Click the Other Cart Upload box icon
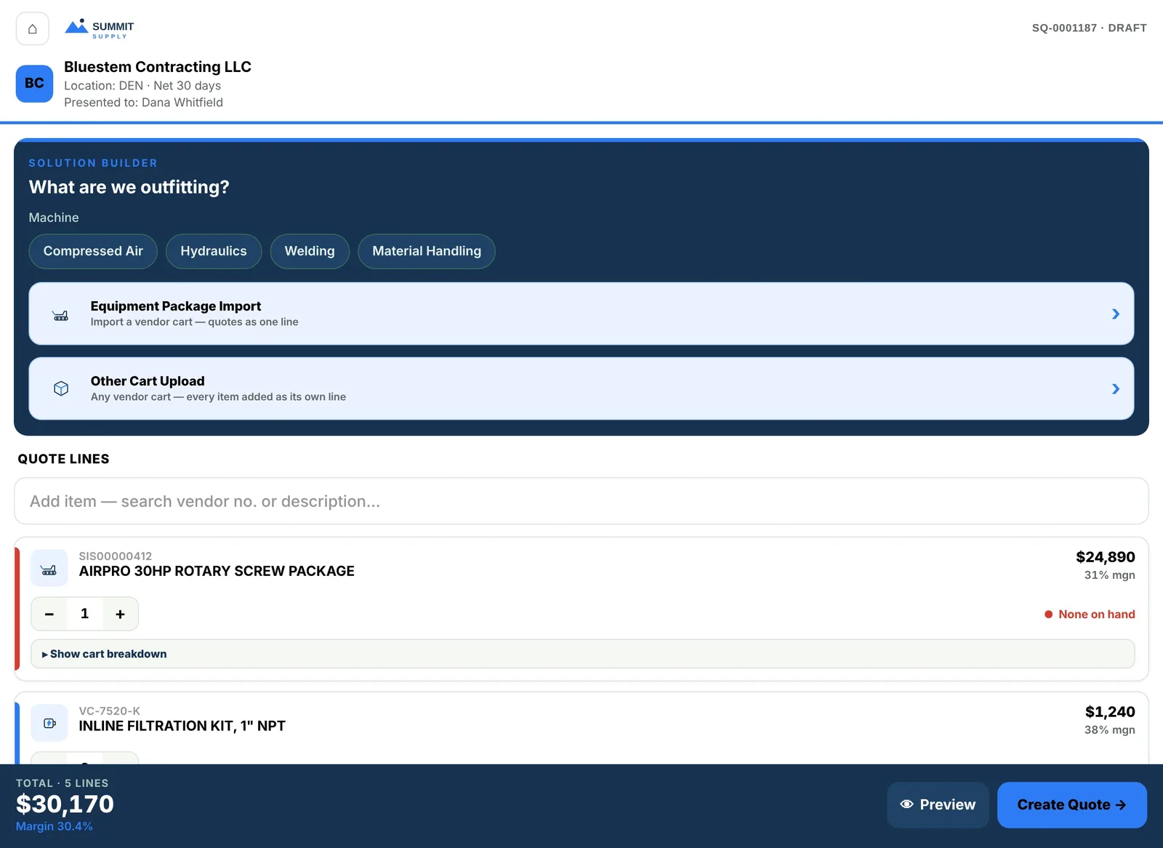Screen dimensions: 1163x848 [x=61, y=388]
